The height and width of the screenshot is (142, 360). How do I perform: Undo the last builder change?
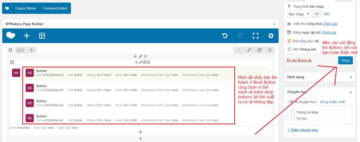pyautogui.click(x=225, y=36)
